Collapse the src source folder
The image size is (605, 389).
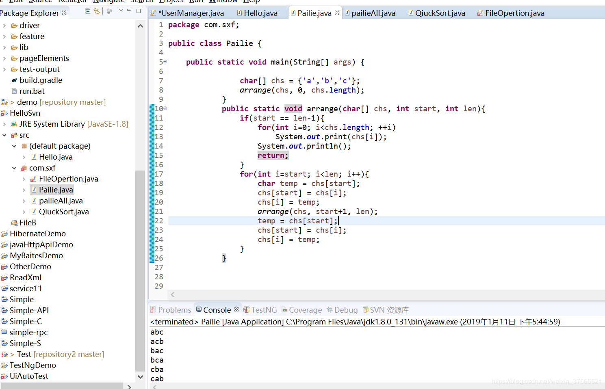pyautogui.click(x=4, y=135)
